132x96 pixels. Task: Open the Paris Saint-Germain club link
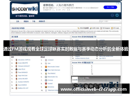(54, 70)
